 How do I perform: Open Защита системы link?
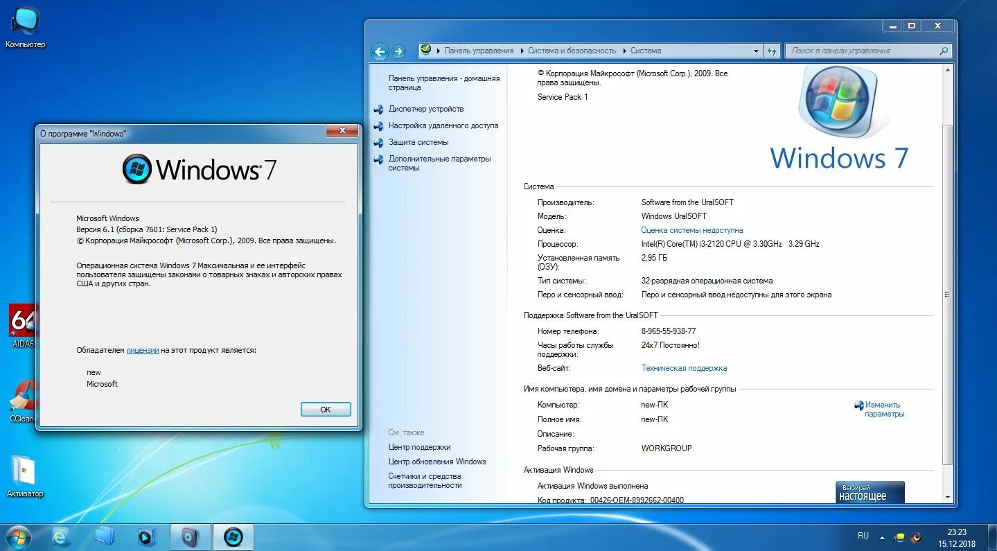click(418, 142)
